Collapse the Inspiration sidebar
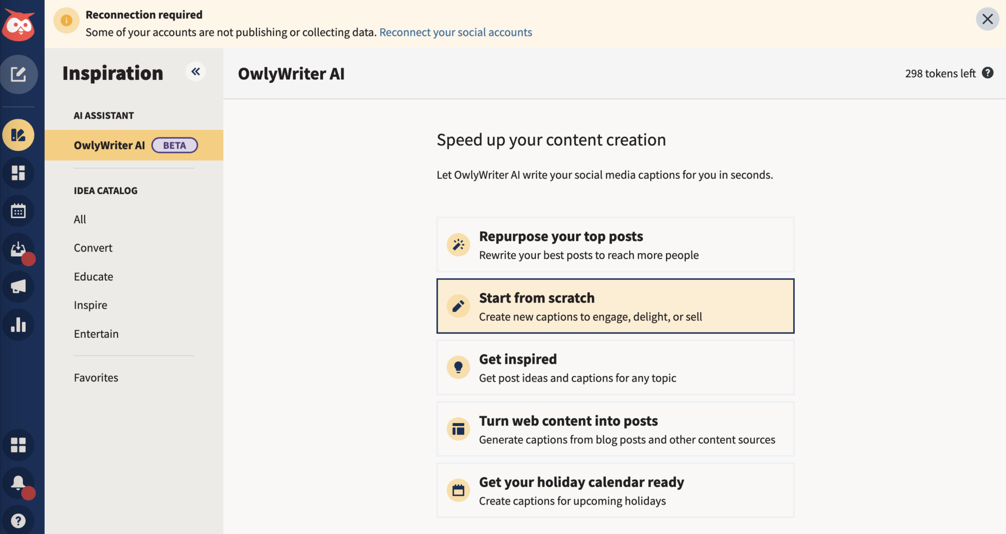 tap(196, 72)
